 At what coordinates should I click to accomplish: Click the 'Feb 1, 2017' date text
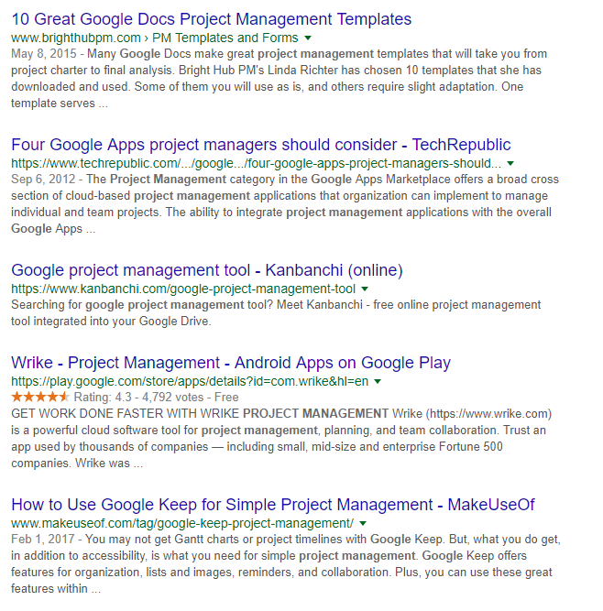click(x=43, y=539)
